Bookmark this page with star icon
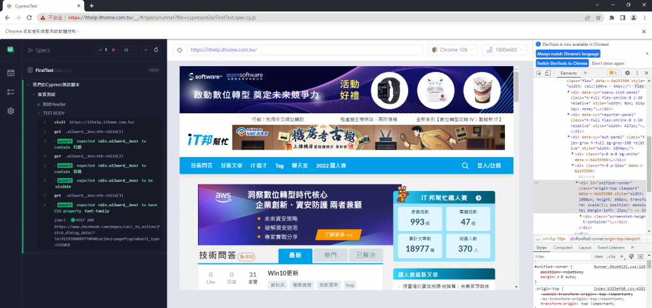Viewport: 652px width, 308px height. [598, 17]
